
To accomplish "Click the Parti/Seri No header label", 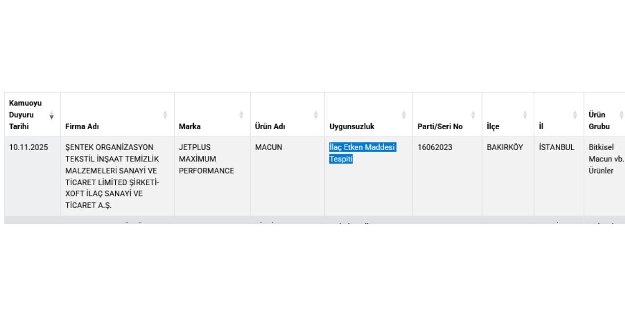I will click(x=440, y=127).
